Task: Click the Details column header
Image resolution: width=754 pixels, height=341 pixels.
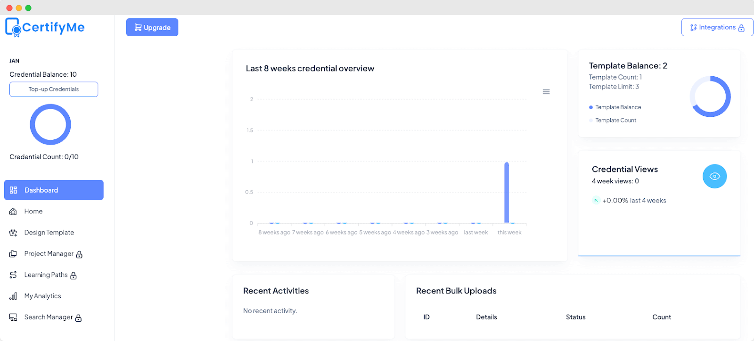Action: pos(486,317)
